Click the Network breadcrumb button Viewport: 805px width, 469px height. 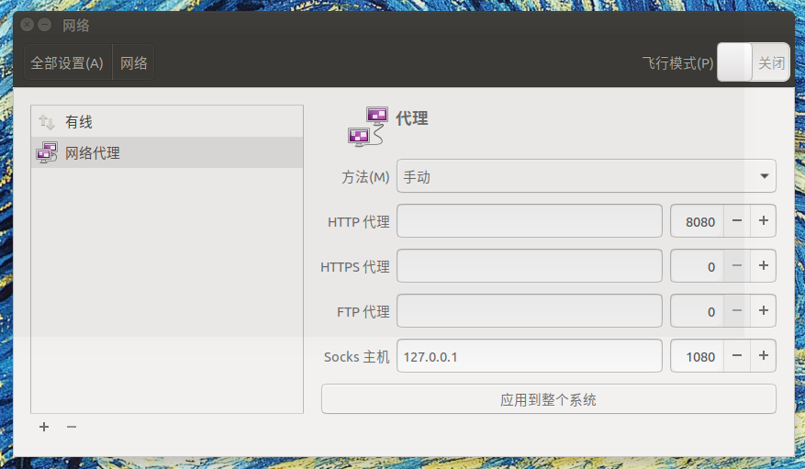[134, 63]
